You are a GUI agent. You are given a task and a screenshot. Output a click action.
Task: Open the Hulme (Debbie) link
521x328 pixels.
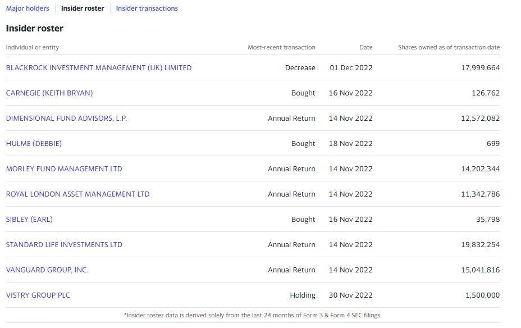click(x=34, y=144)
